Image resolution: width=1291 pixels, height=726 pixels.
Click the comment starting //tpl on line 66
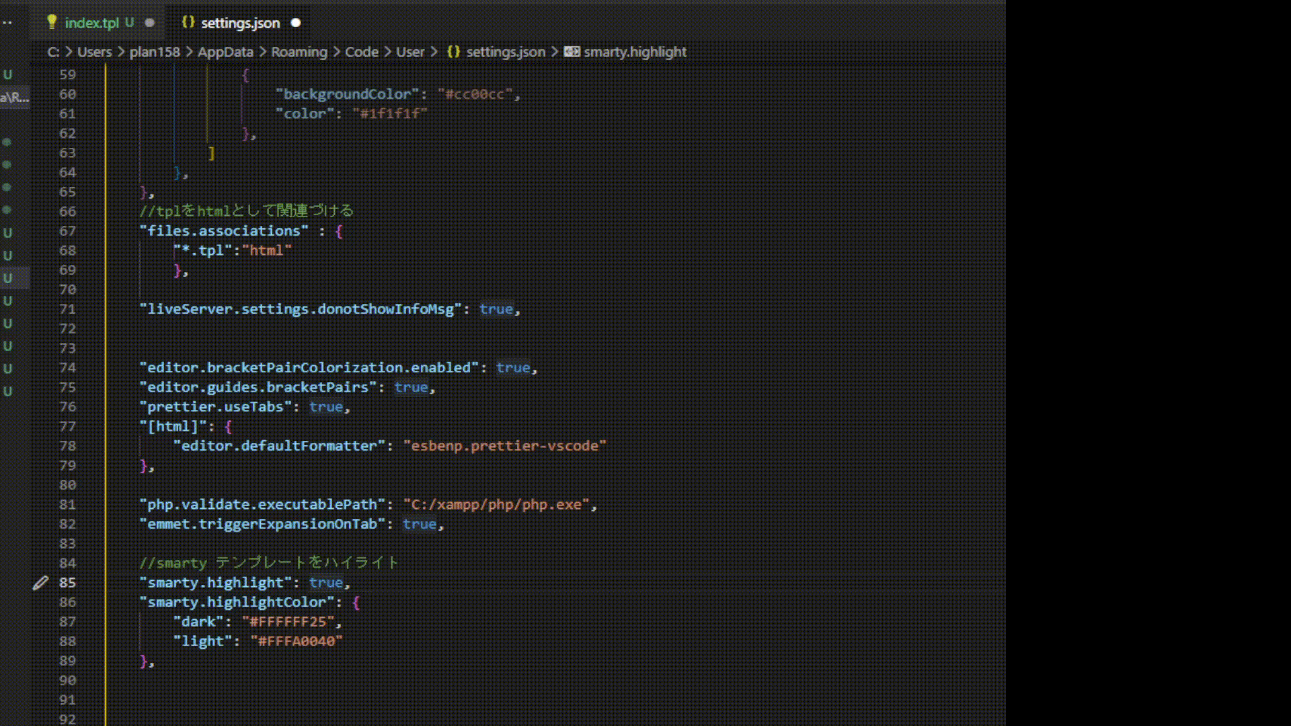point(246,211)
